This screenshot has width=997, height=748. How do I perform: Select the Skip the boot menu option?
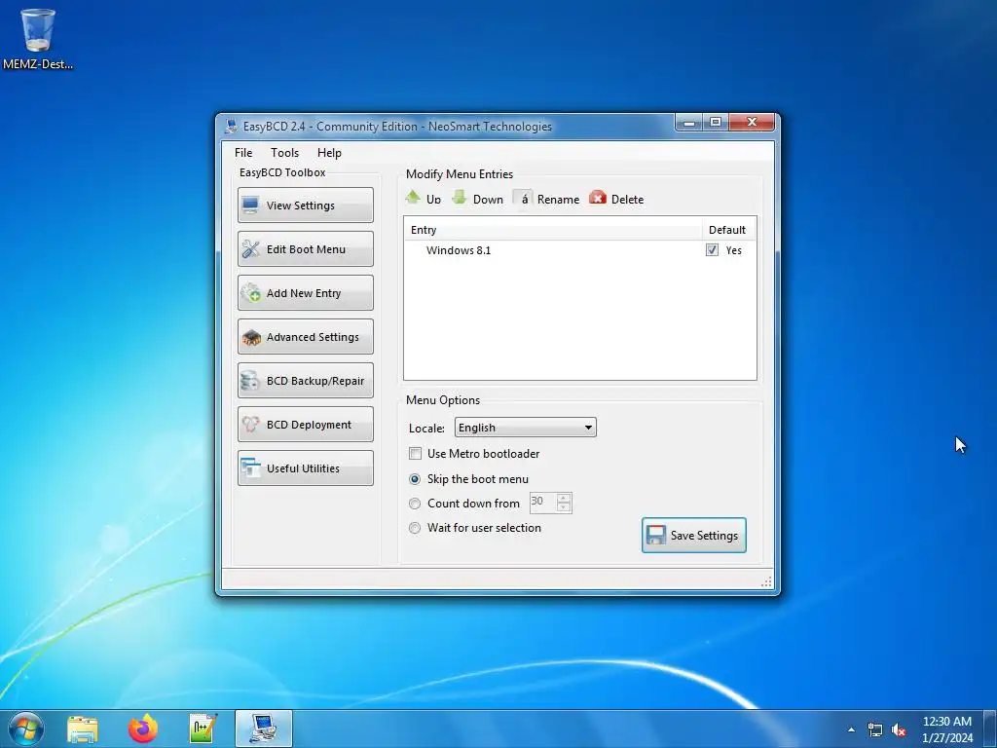pyautogui.click(x=415, y=479)
